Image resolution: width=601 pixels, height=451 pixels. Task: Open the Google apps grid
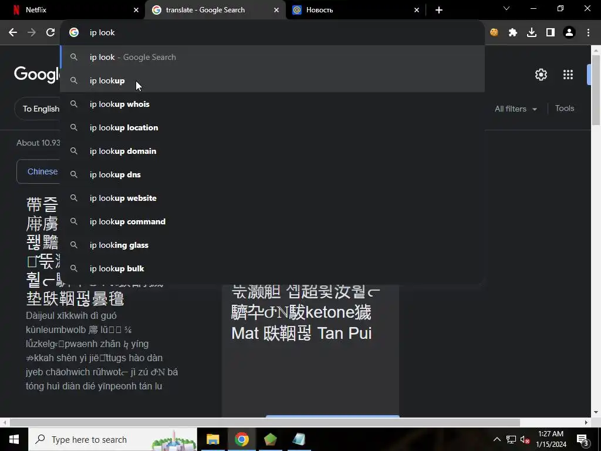point(568,75)
